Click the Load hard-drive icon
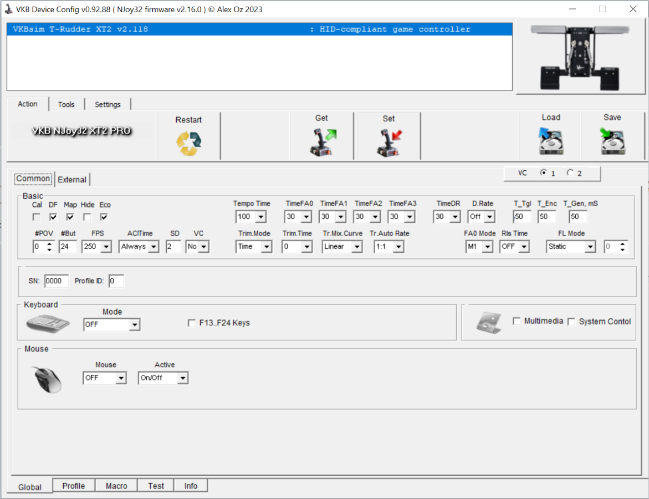The height and width of the screenshot is (499, 649). (x=551, y=141)
